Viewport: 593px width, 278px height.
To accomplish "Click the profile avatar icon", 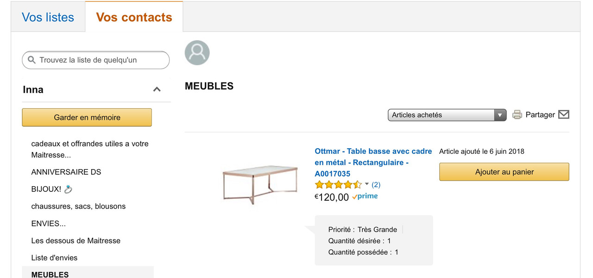I will coord(197,52).
